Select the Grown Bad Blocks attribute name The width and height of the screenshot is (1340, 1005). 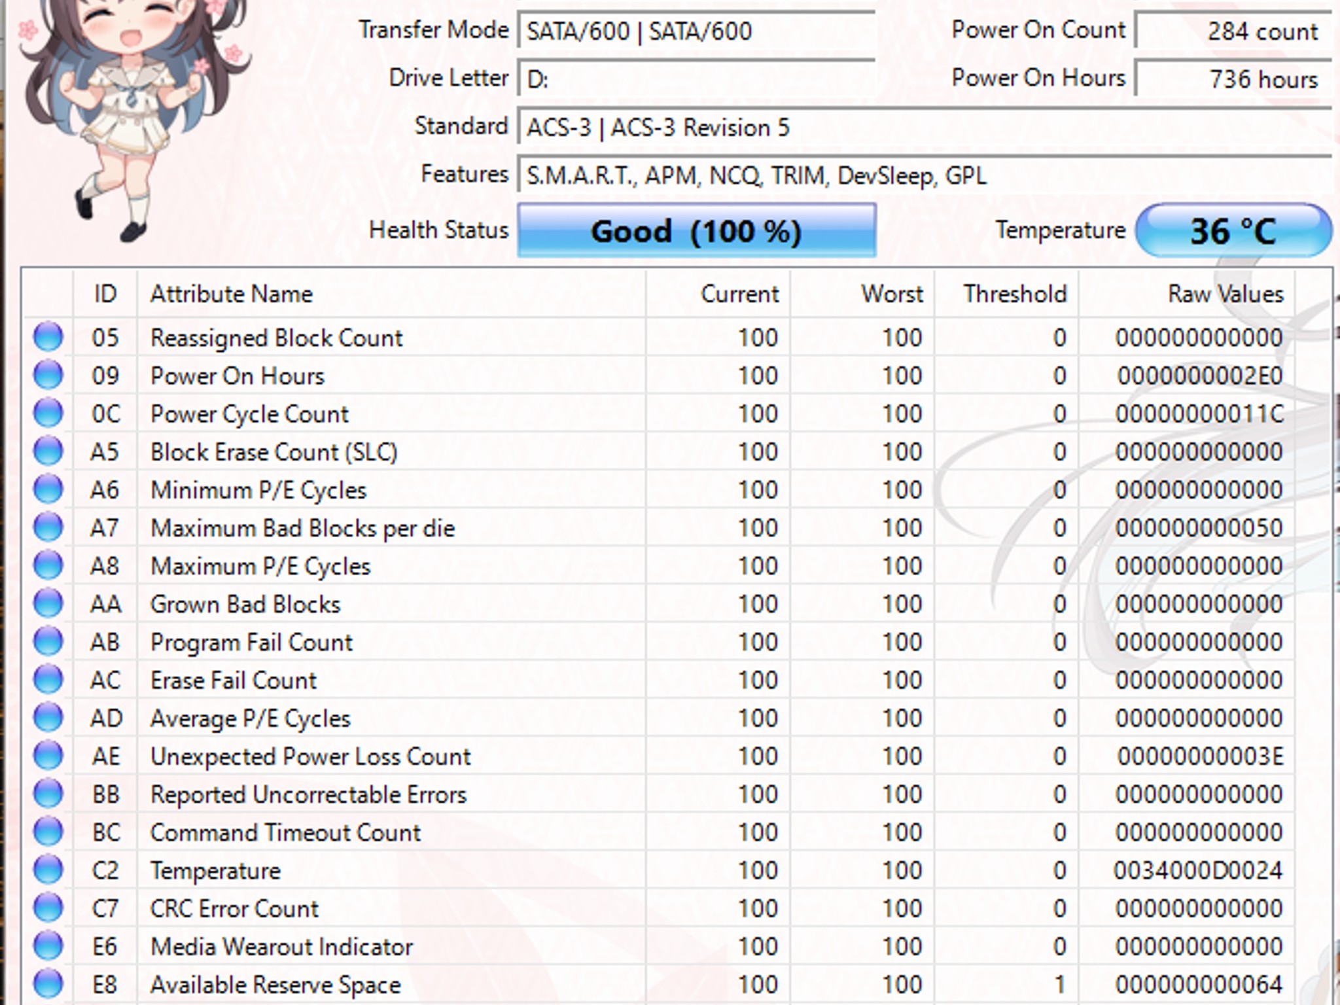click(x=245, y=604)
